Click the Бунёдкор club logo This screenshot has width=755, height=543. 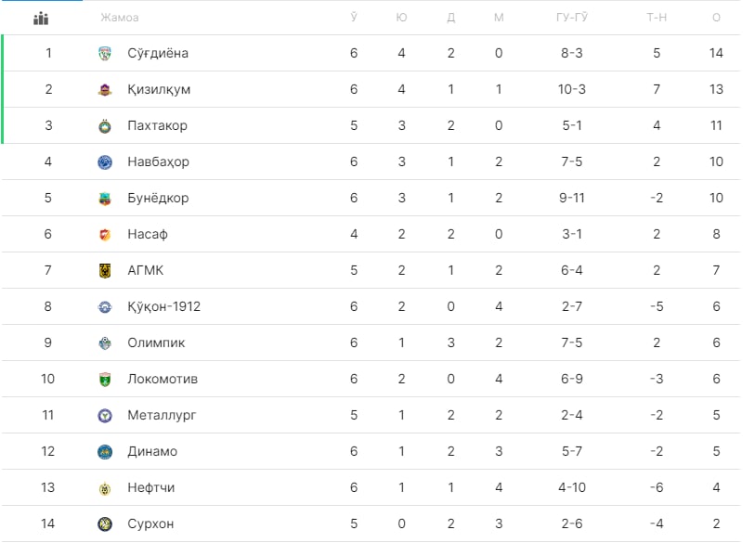point(105,199)
